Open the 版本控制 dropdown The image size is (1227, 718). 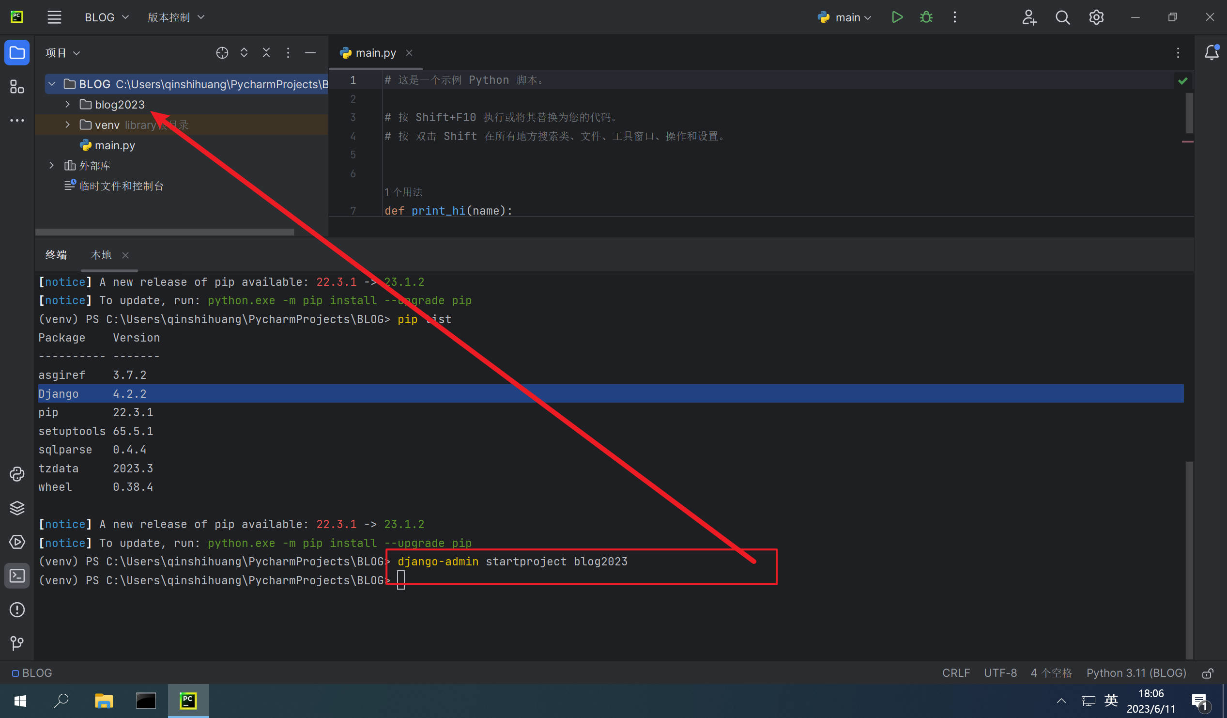tap(176, 17)
